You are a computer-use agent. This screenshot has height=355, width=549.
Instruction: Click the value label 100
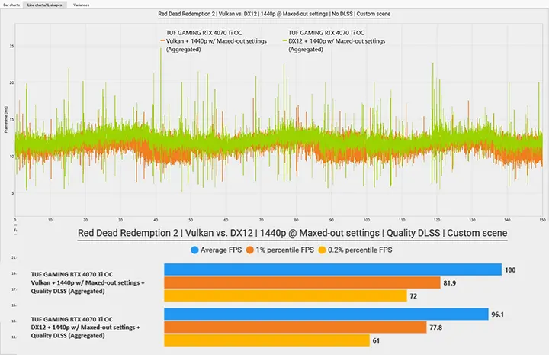coord(510,269)
